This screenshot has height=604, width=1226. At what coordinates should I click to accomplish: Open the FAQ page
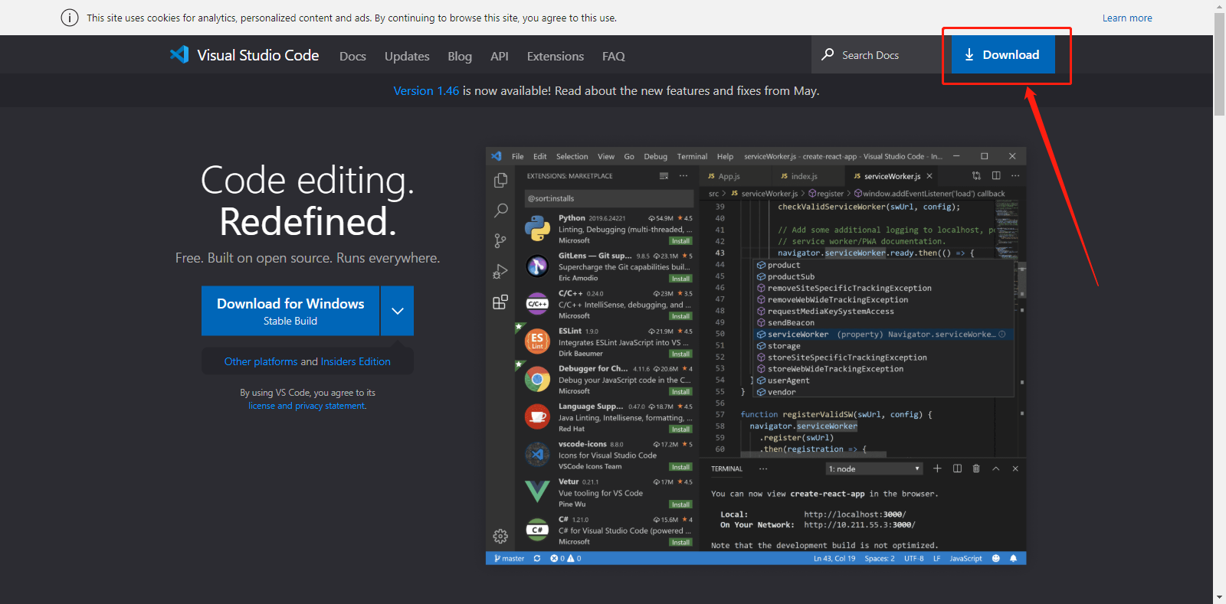[x=614, y=56]
